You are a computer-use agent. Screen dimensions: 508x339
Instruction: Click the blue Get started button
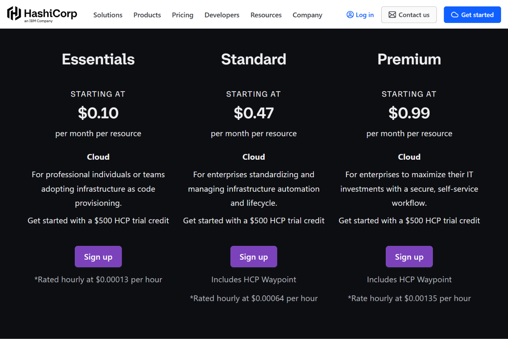pyautogui.click(x=472, y=15)
